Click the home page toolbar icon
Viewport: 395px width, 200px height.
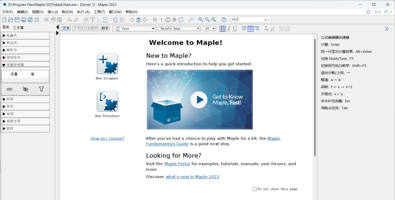(x=138, y=20)
